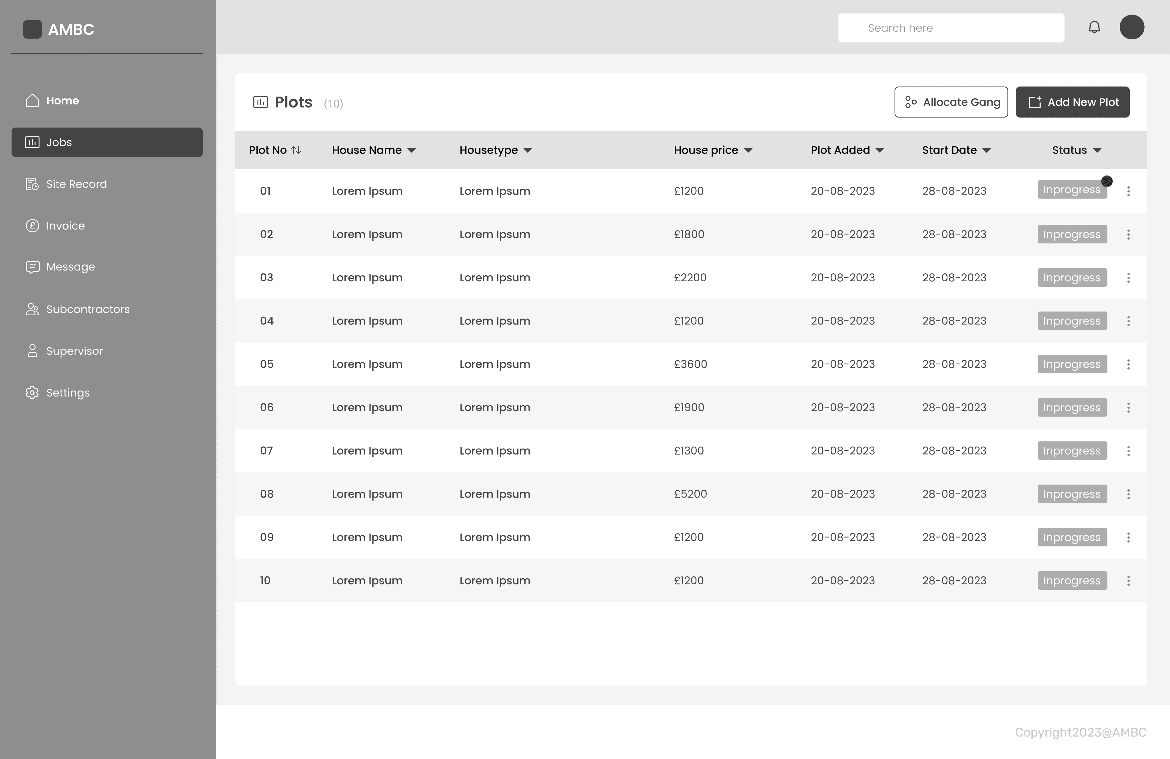Expand the House Name column dropdown
The width and height of the screenshot is (1170, 759).
pyautogui.click(x=412, y=150)
